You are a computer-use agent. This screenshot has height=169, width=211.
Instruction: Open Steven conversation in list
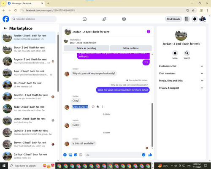[29, 144]
